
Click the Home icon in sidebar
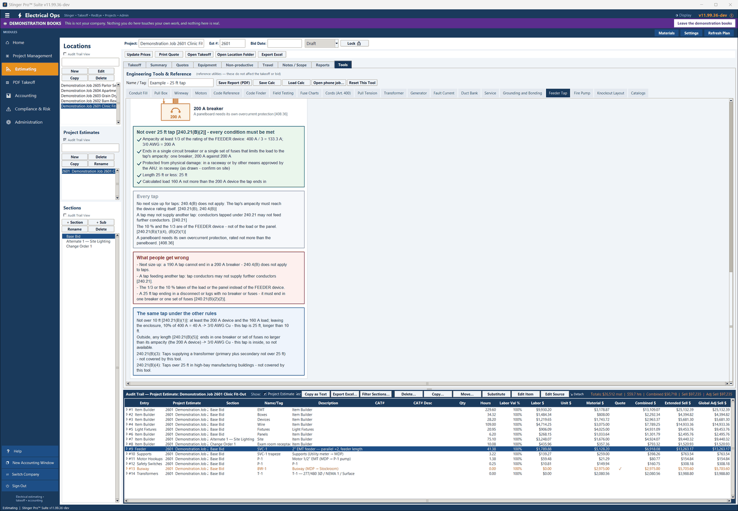(x=7, y=43)
